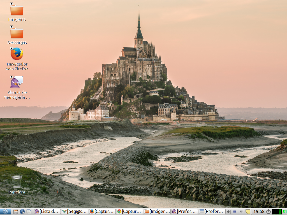
Task: Switch to the last [Prefer... taskbar window
Action: coord(212,212)
